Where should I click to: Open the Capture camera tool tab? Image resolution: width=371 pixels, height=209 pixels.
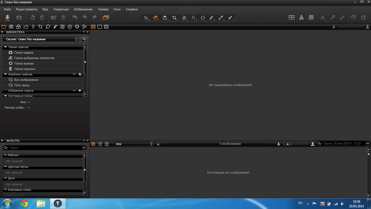(x=11, y=27)
